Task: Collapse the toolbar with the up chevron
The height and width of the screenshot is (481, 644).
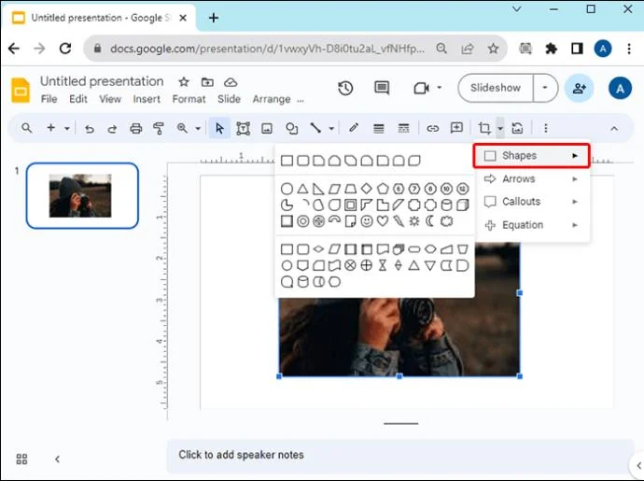Action: click(613, 128)
